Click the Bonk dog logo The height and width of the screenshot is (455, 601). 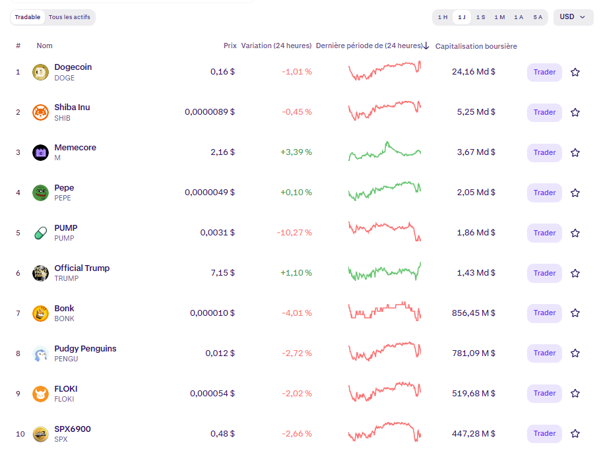click(x=40, y=313)
